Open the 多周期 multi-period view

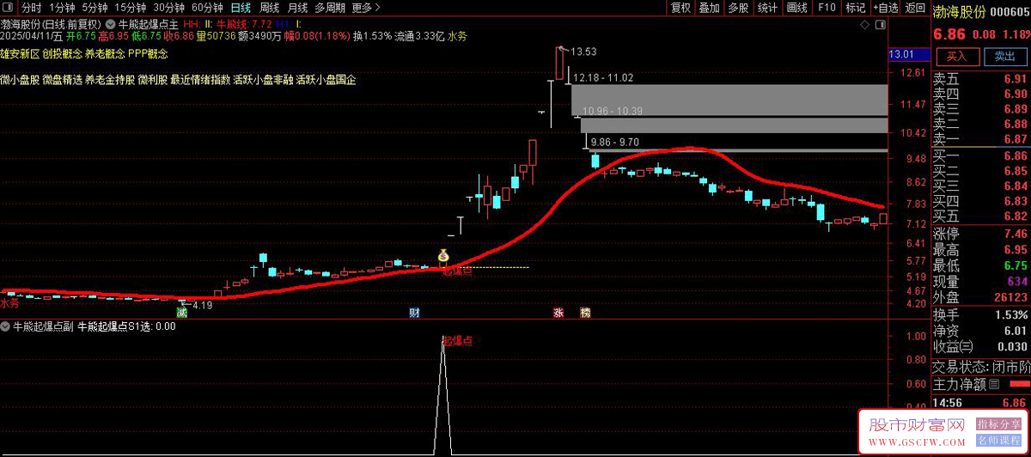click(331, 7)
